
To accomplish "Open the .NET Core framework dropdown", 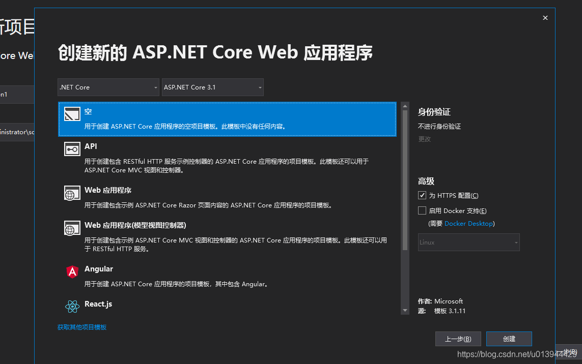I will [x=108, y=87].
